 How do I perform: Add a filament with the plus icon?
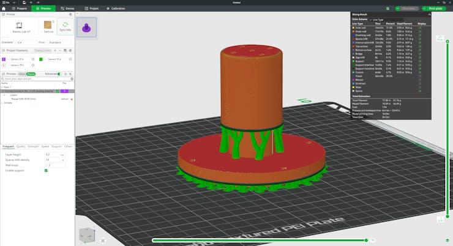click(55, 51)
